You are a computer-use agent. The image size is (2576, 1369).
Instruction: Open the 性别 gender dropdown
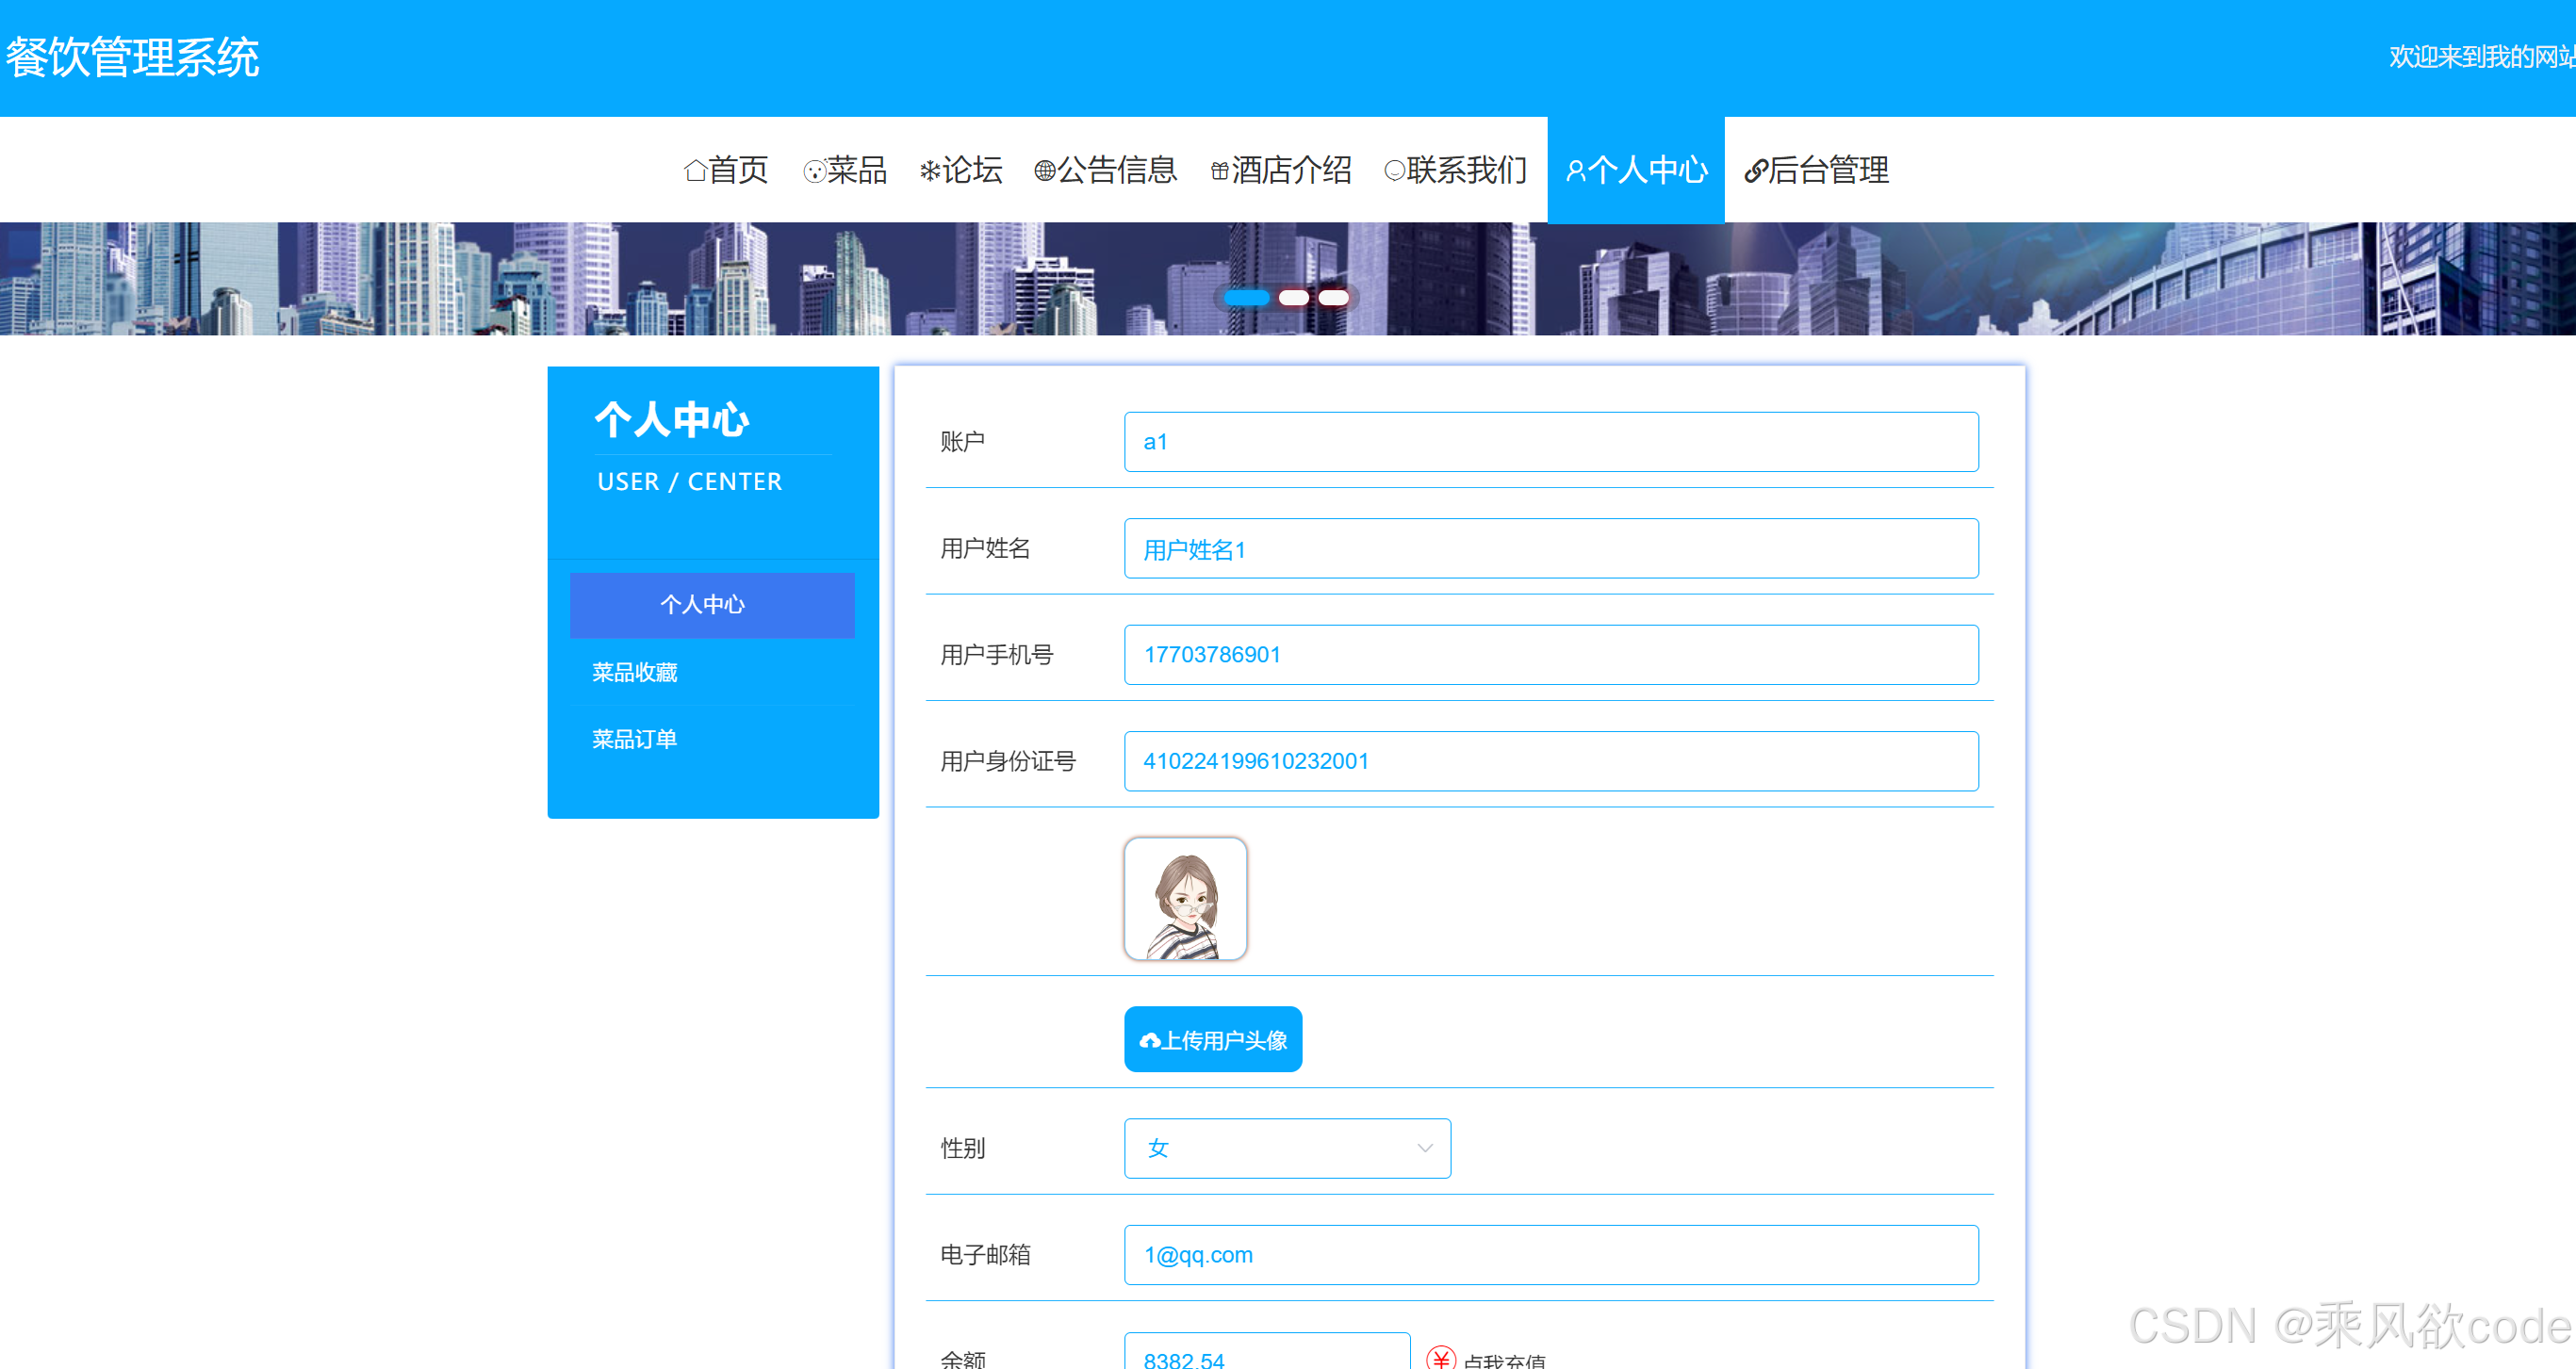click(1286, 1149)
